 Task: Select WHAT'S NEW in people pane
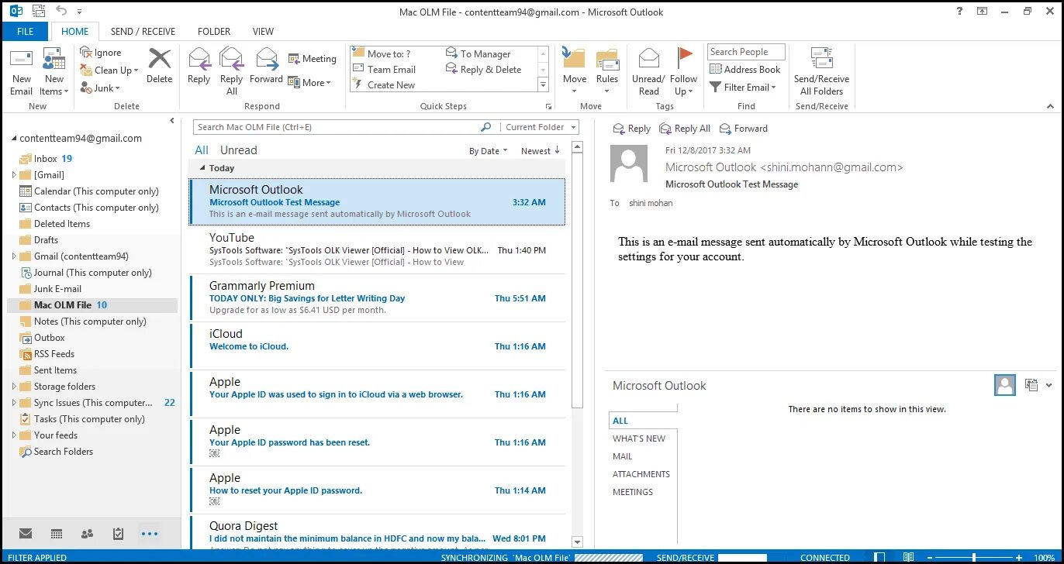point(639,438)
